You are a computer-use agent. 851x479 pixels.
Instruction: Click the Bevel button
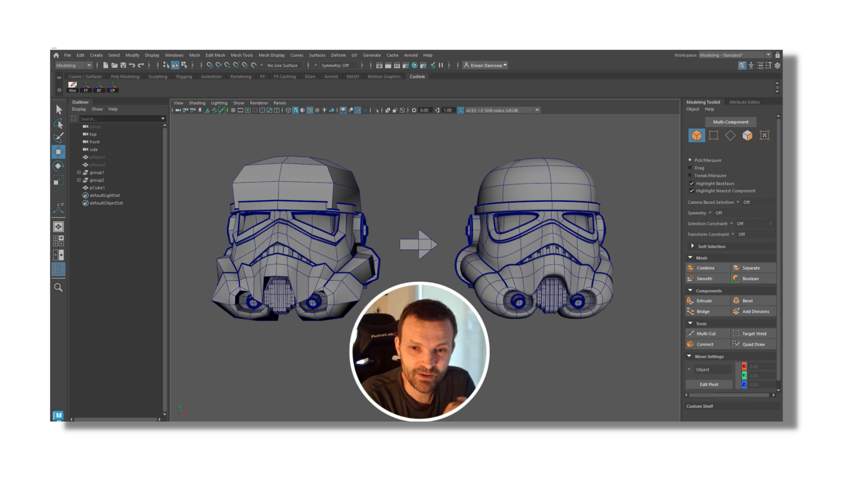pyautogui.click(x=753, y=301)
